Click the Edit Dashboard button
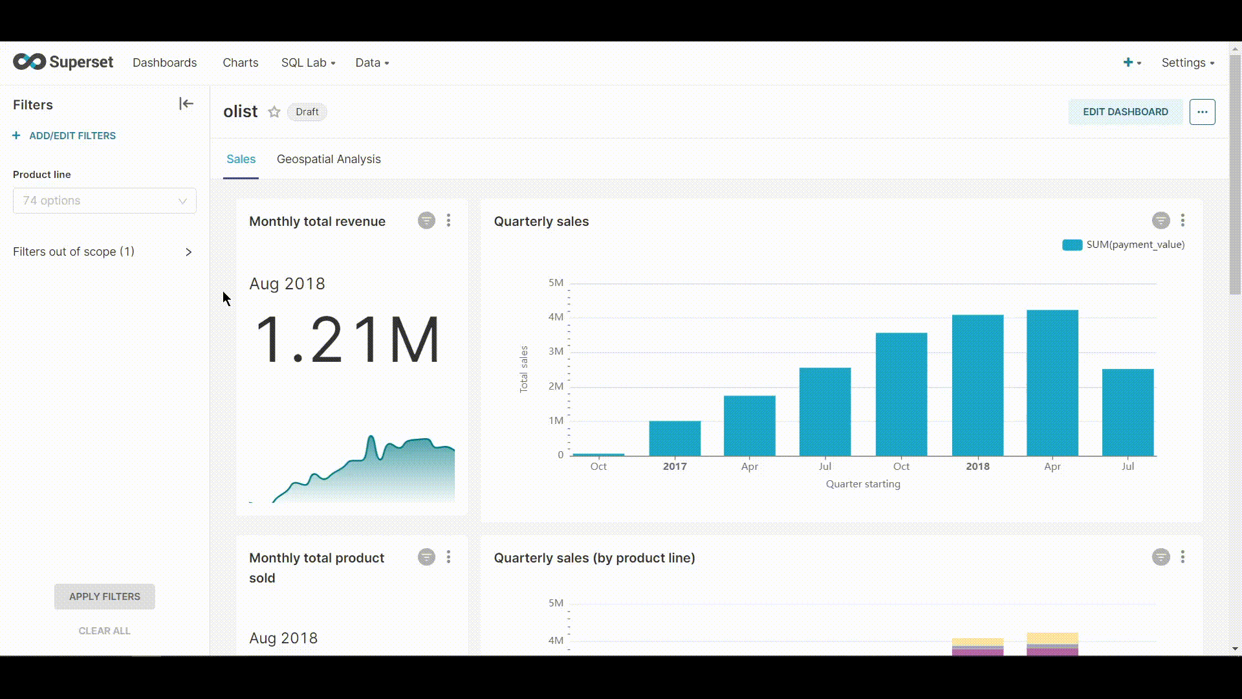 pos(1125,112)
